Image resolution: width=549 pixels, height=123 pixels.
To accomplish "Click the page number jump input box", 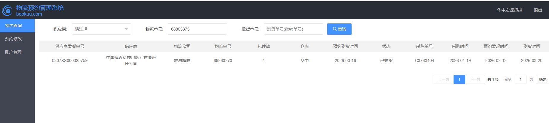I will 520,79.
